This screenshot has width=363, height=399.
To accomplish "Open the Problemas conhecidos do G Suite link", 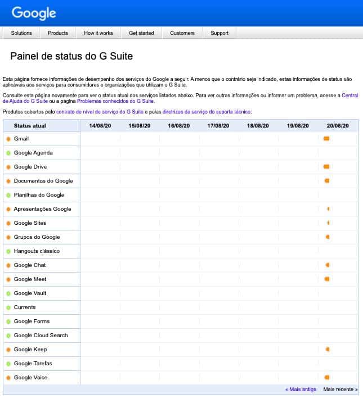I will (115, 101).
